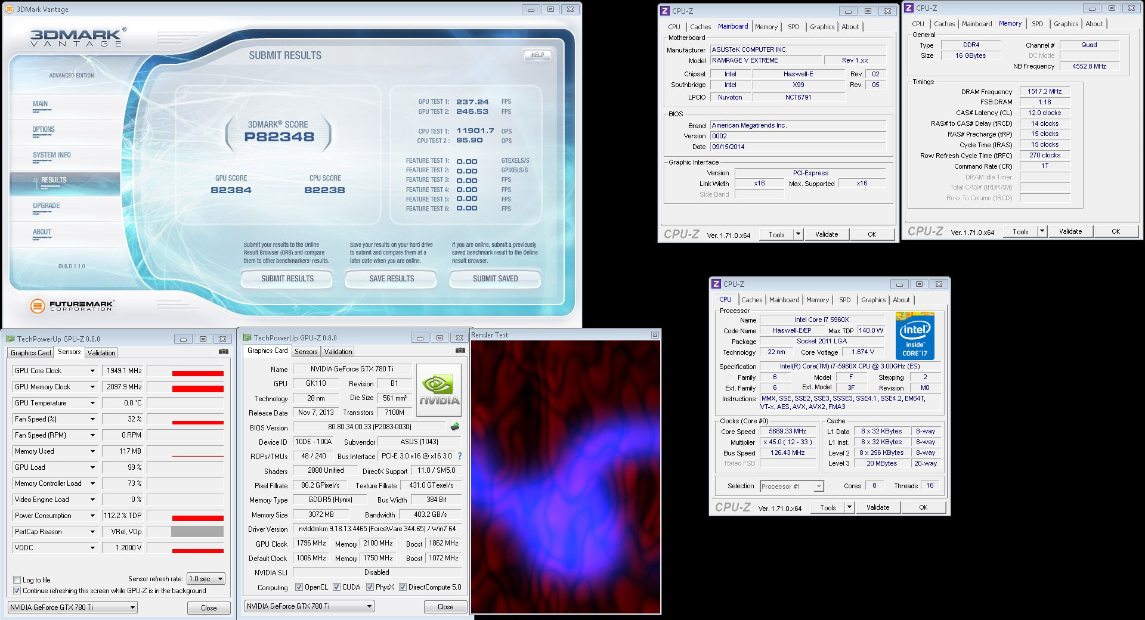
Task: Click the grey PerfCap Reason indicator bar
Action: tap(197, 532)
